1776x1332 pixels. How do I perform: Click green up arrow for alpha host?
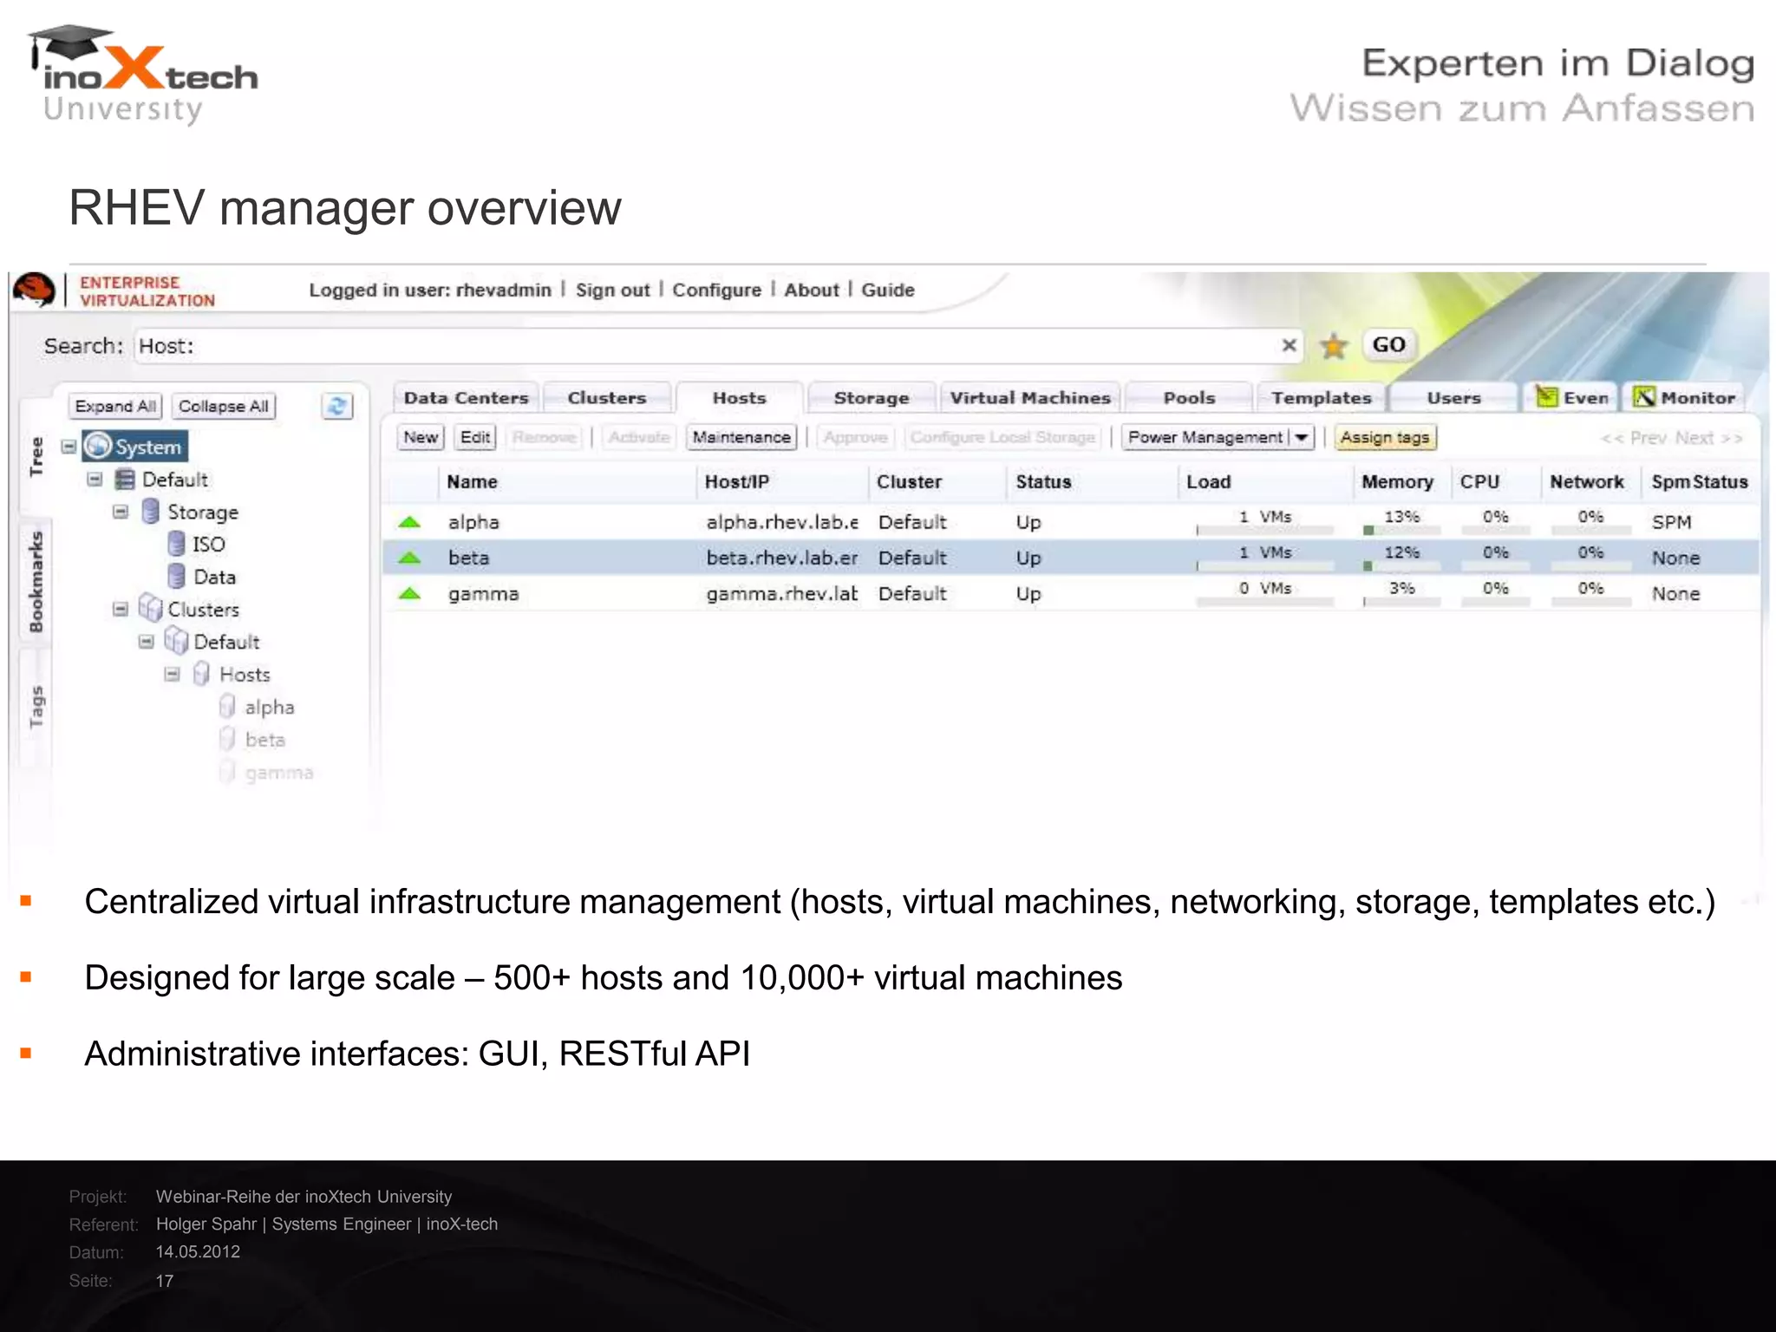[409, 522]
